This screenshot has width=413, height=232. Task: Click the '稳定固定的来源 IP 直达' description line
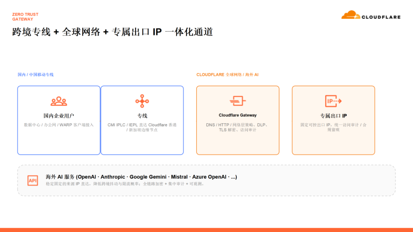click(x=125, y=184)
